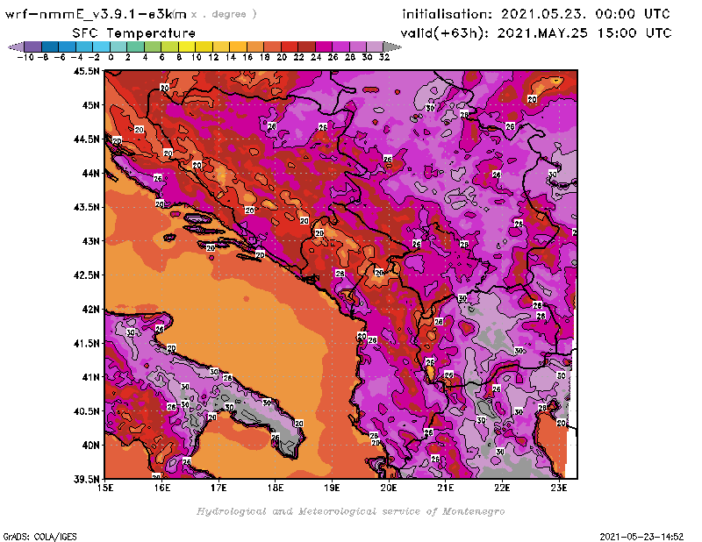
Task: Select the yellow legend swatch between 8 and 10
Action: [x=186, y=46]
